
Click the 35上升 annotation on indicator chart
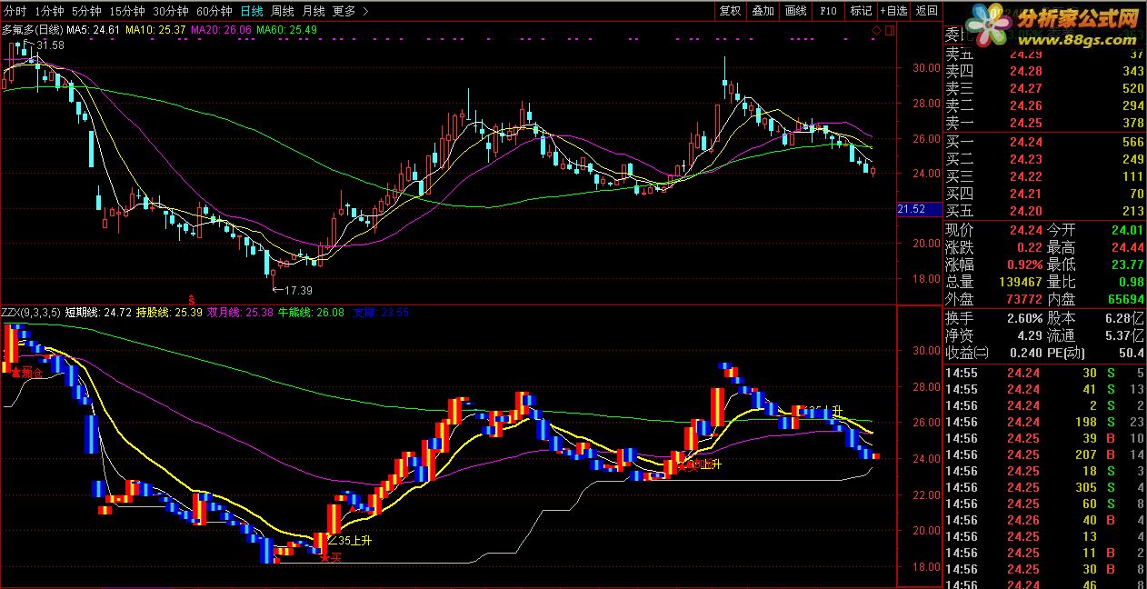click(351, 540)
